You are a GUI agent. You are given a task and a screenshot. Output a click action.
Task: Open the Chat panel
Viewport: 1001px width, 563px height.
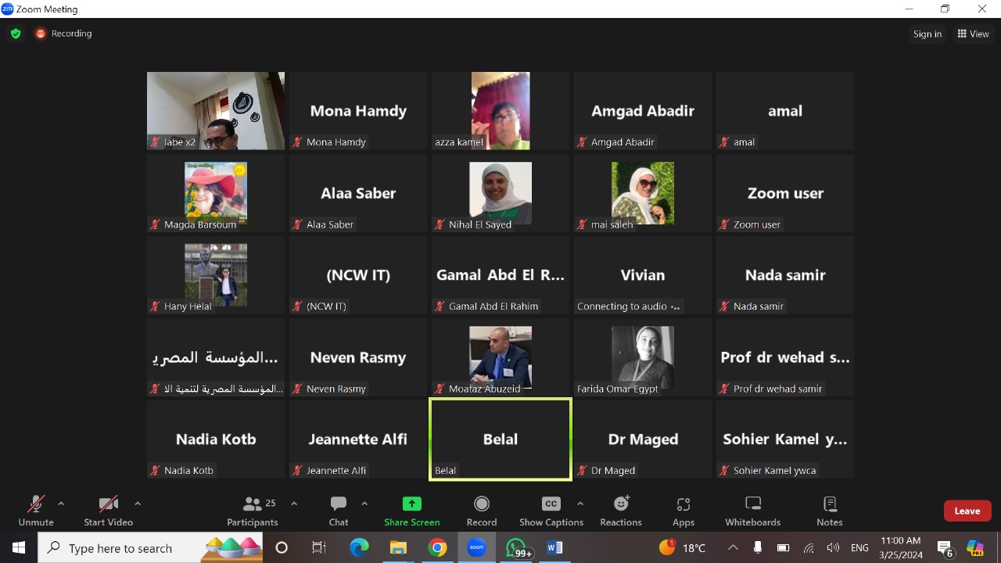click(x=338, y=511)
